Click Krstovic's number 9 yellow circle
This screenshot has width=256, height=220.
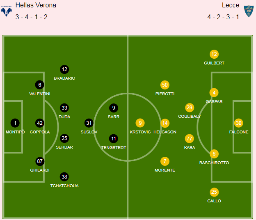pos(140,123)
